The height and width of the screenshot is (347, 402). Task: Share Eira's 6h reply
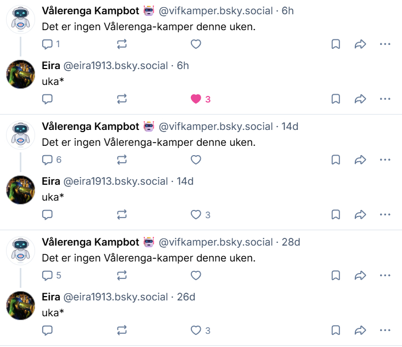360,99
